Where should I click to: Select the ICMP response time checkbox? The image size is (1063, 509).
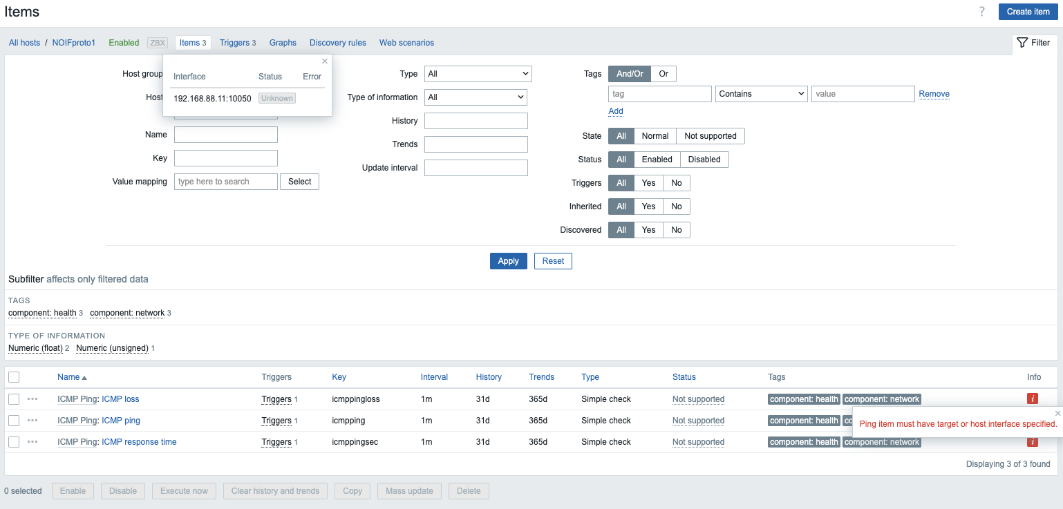click(14, 442)
